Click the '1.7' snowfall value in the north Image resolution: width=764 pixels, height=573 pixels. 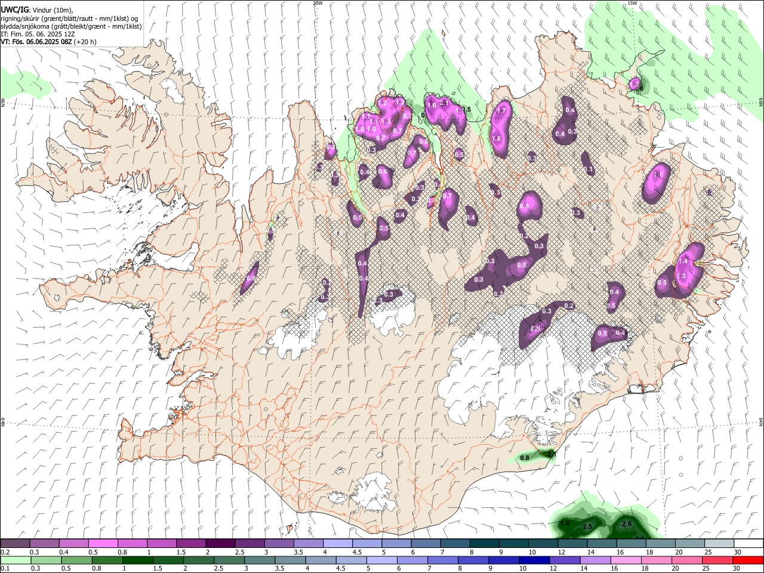(x=502, y=110)
